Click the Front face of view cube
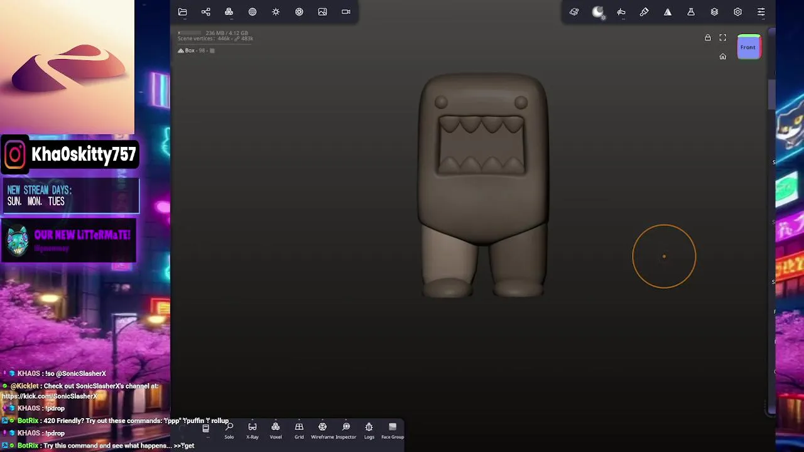 (748, 47)
